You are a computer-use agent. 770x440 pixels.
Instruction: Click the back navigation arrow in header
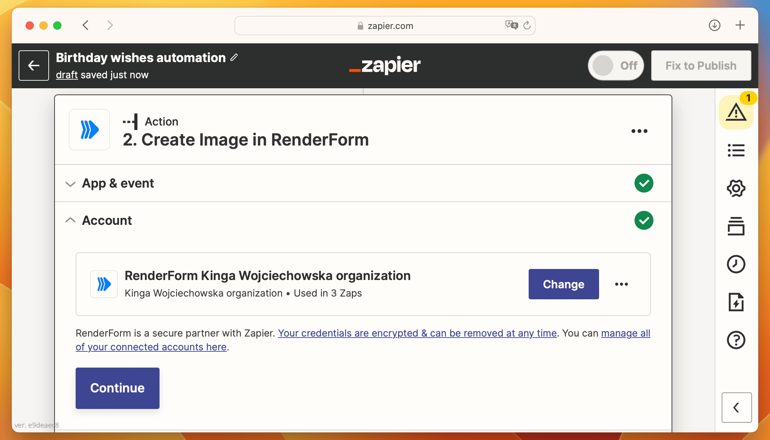point(34,65)
